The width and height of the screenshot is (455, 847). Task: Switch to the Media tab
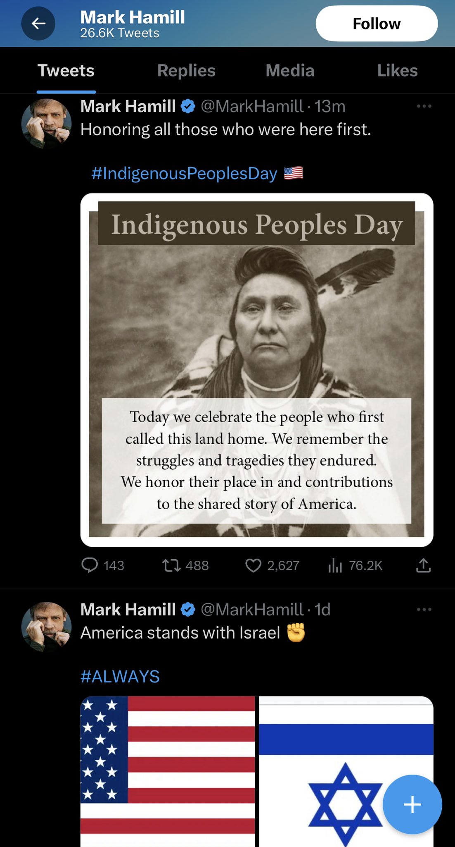(290, 71)
